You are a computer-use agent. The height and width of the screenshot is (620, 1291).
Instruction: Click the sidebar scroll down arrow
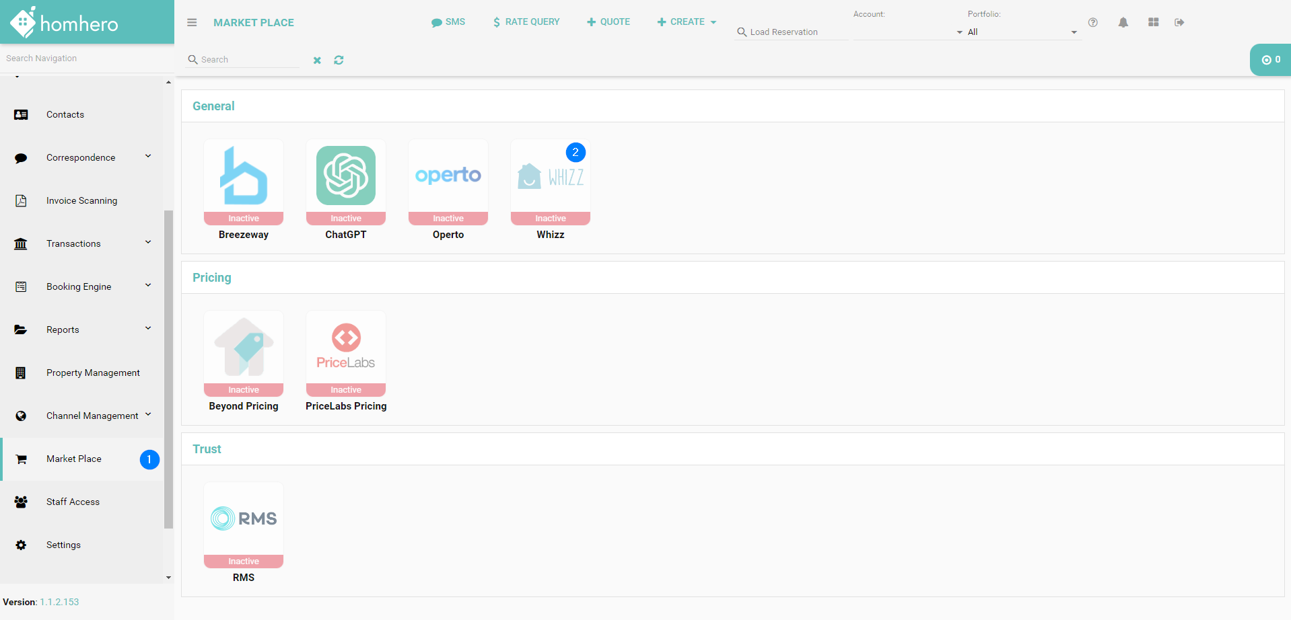(x=168, y=577)
